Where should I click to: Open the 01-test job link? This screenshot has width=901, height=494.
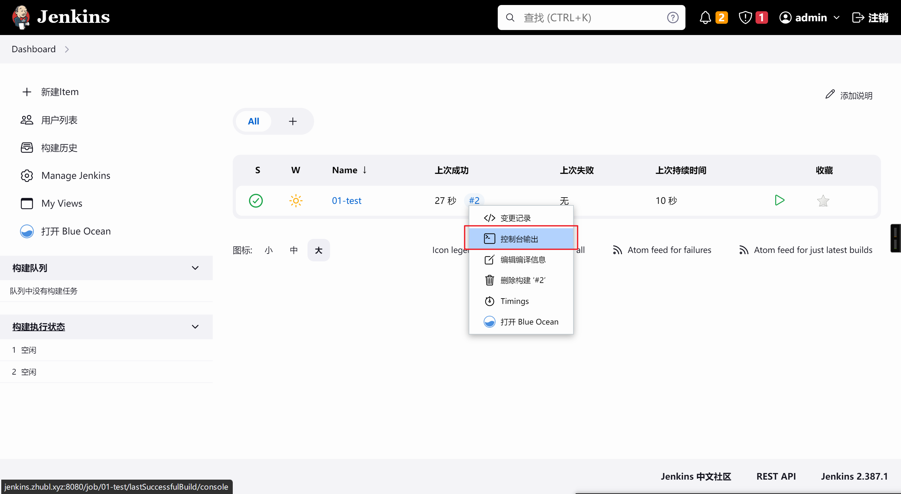pos(346,201)
